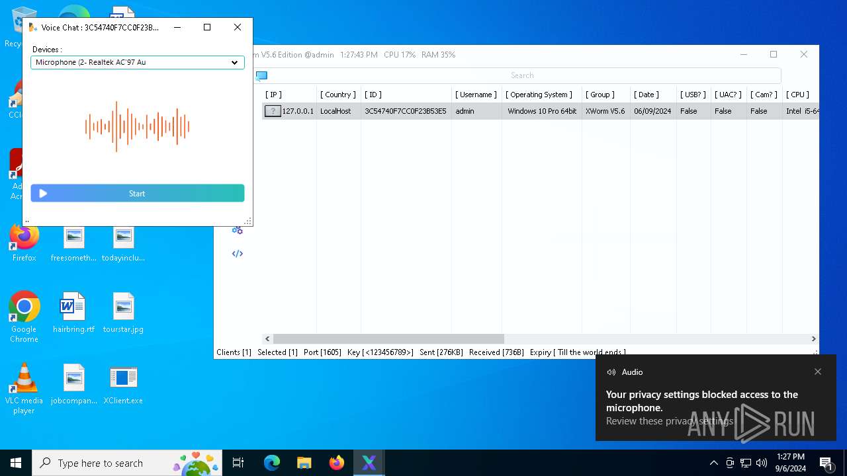Launch Firefox from taskbar

pos(336,463)
